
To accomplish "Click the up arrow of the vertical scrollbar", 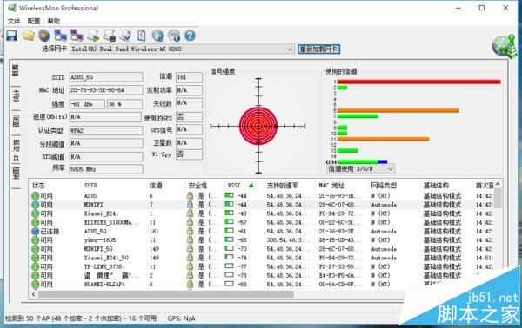I will (498, 184).
